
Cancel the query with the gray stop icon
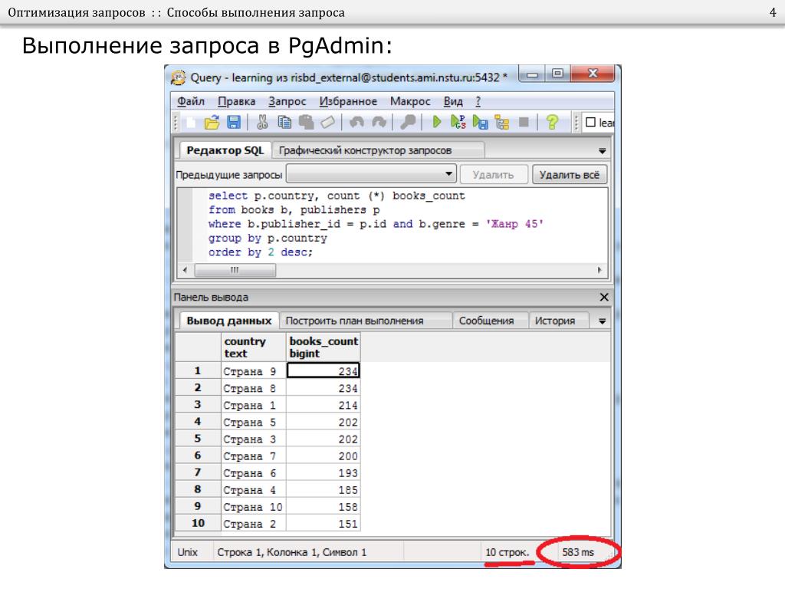[524, 122]
